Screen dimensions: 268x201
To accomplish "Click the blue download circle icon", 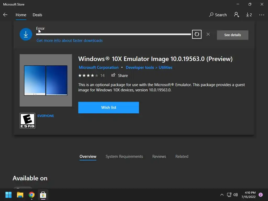I will tap(26, 34).
